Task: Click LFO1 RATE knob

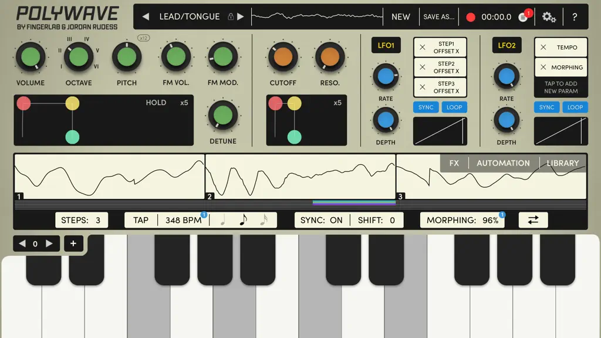Action: tap(386, 76)
